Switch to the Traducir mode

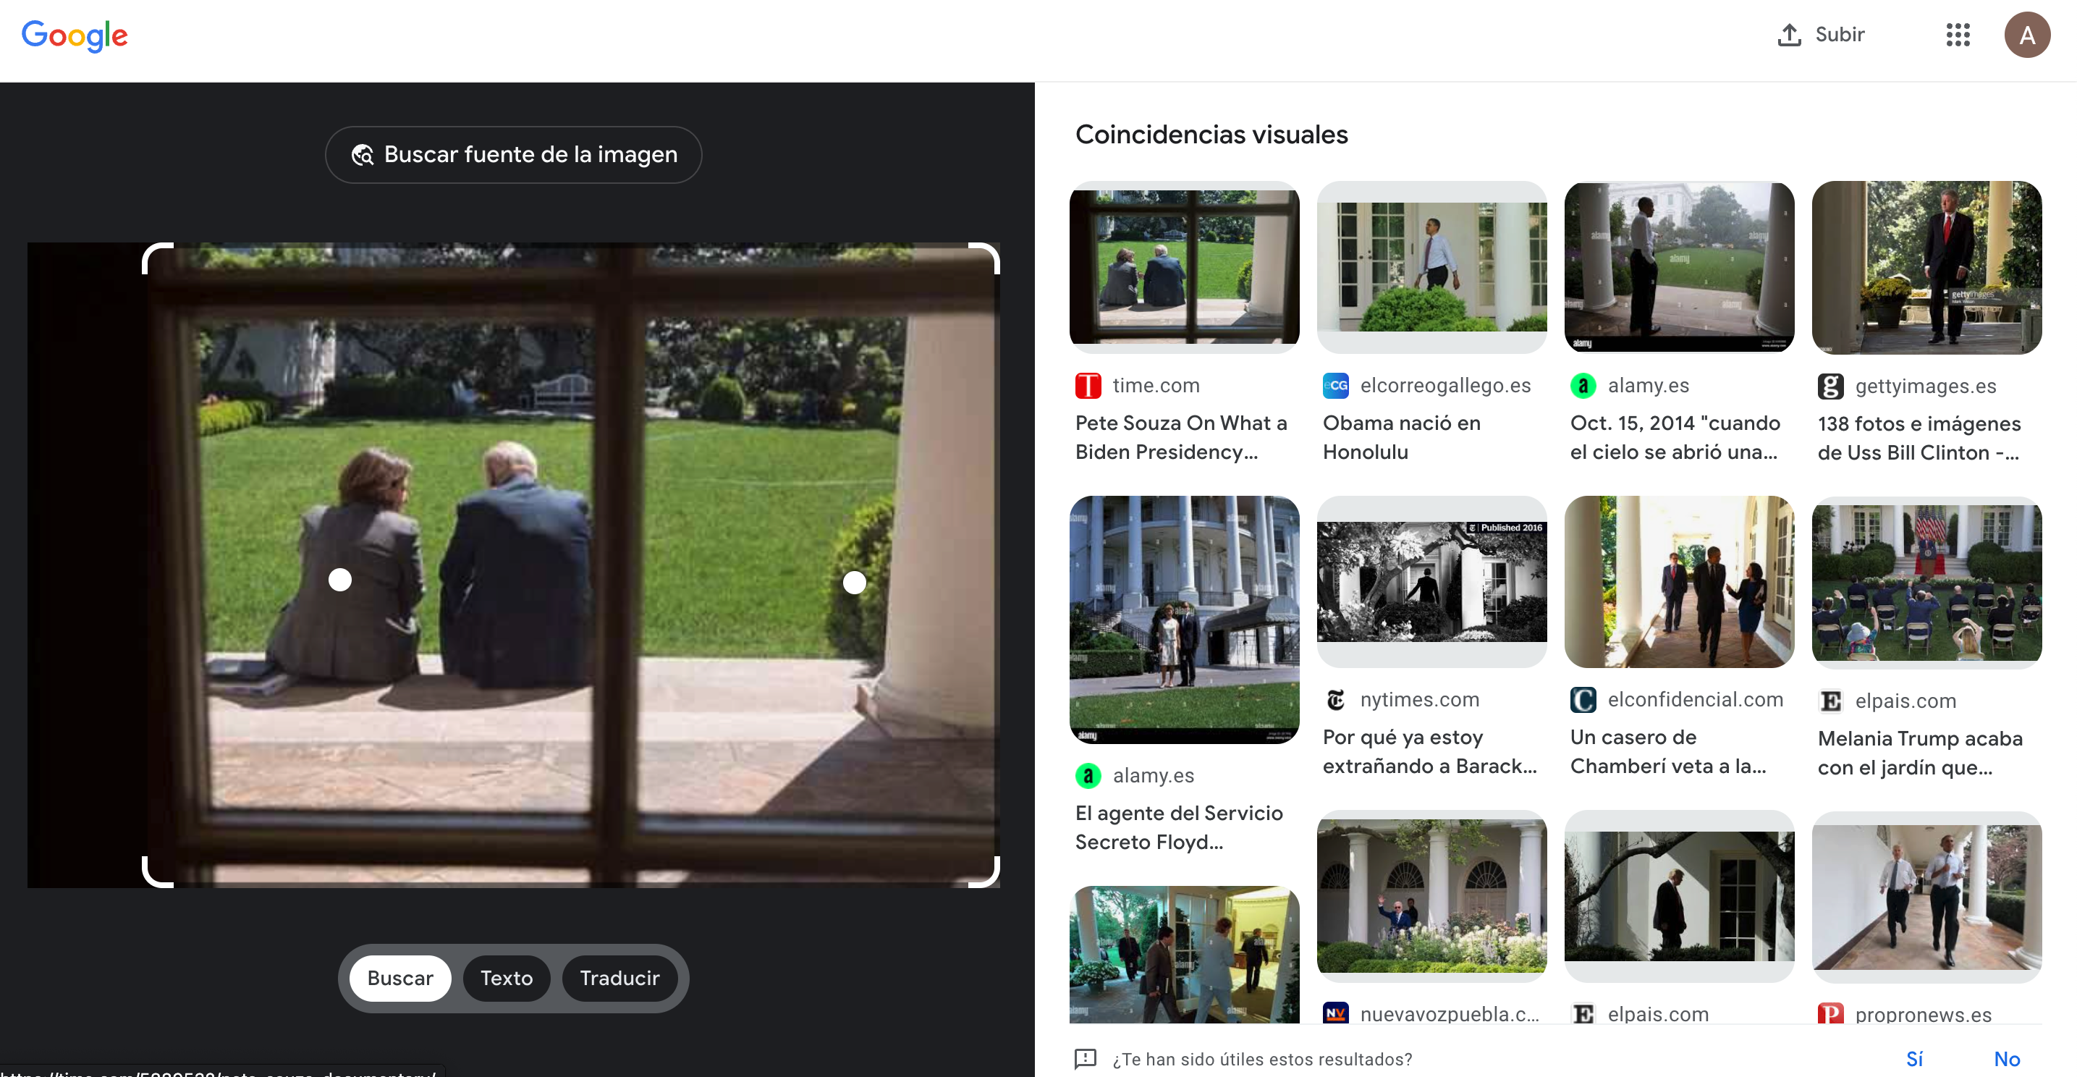[x=619, y=978]
